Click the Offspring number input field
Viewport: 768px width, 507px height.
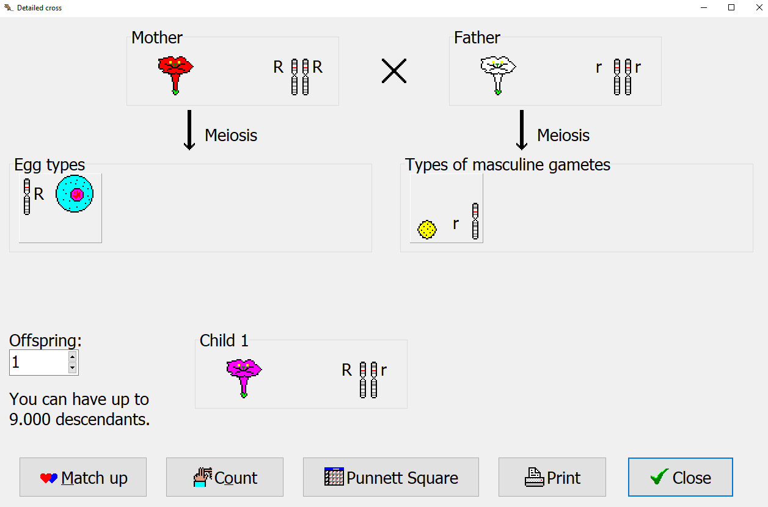point(38,363)
